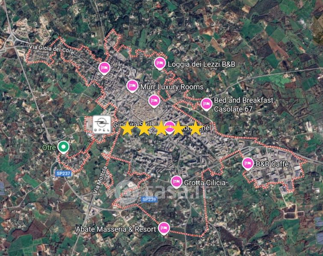
Task: Click the Murr Luxury Rooms text label
Action: point(172,87)
